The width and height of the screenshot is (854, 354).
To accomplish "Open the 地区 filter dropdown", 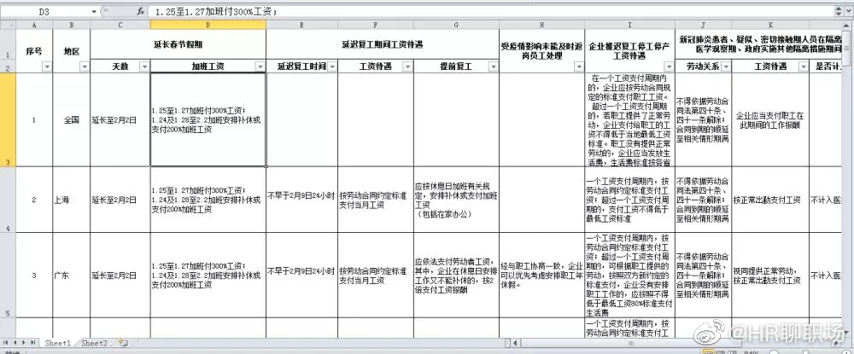I will [85, 67].
